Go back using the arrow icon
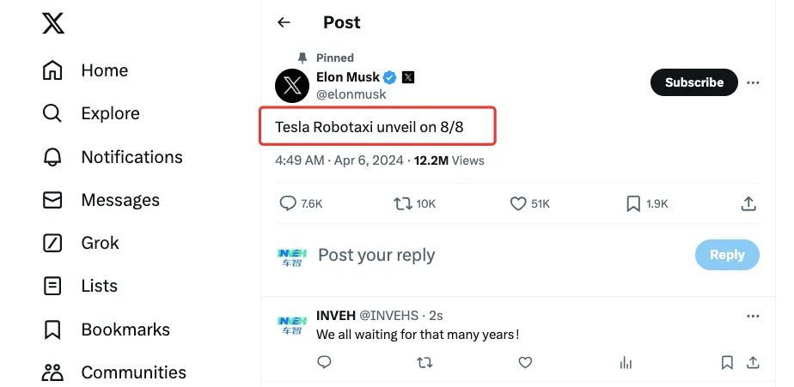Screen dimensions: 794x387 click(x=284, y=22)
